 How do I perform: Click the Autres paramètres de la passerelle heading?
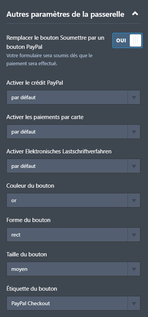coord(65,14)
